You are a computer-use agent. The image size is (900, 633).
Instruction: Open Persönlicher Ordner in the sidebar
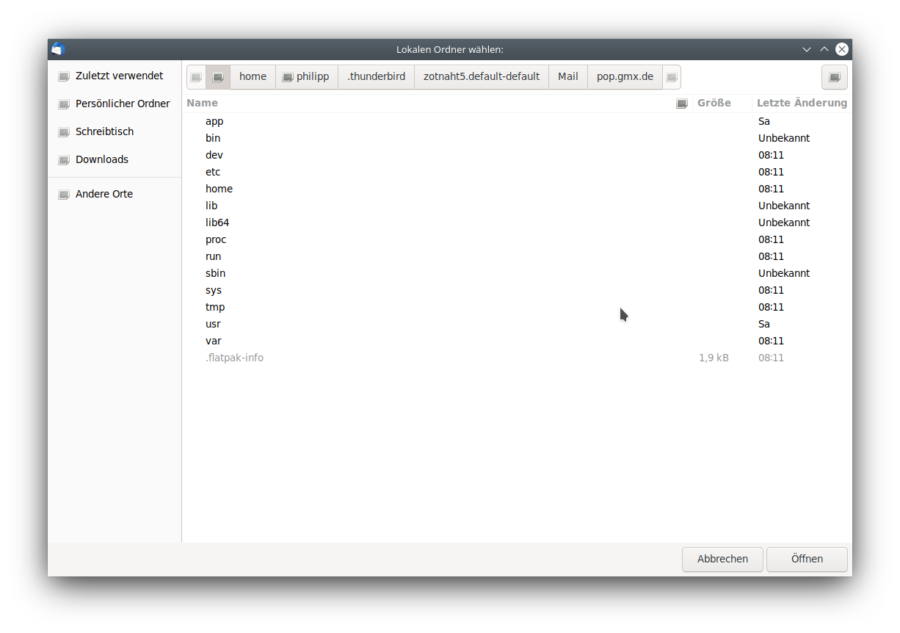(x=115, y=104)
